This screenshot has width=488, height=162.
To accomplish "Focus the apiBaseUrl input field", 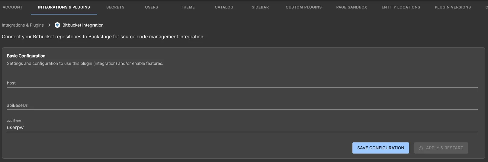I will coord(242,105).
